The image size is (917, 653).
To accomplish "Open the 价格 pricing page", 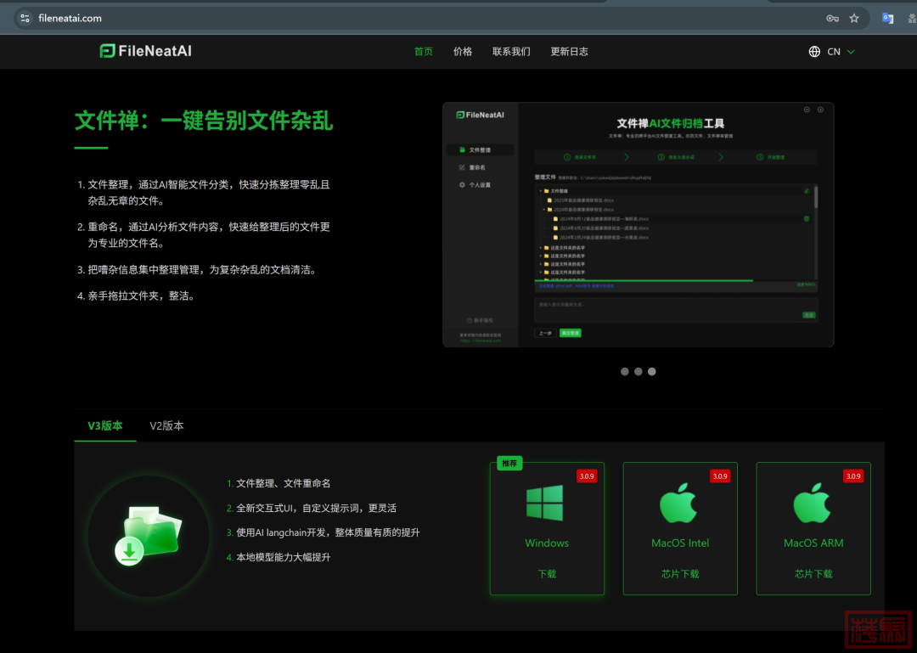I will point(463,52).
